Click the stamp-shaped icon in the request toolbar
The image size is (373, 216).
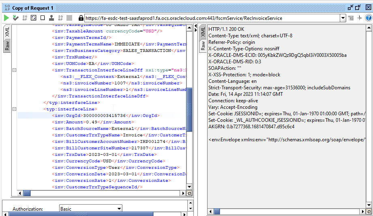[x=51, y=18]
